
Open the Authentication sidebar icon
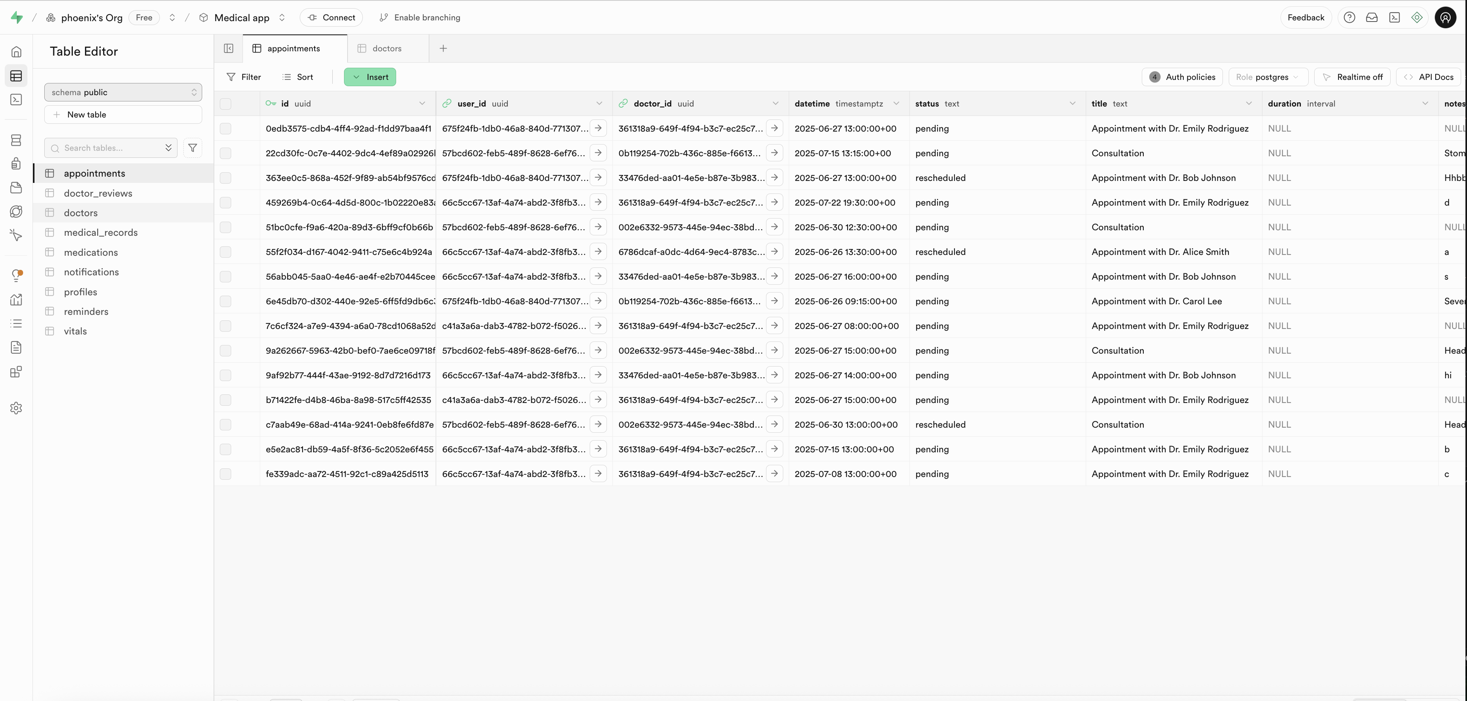[x=16, y=164]
